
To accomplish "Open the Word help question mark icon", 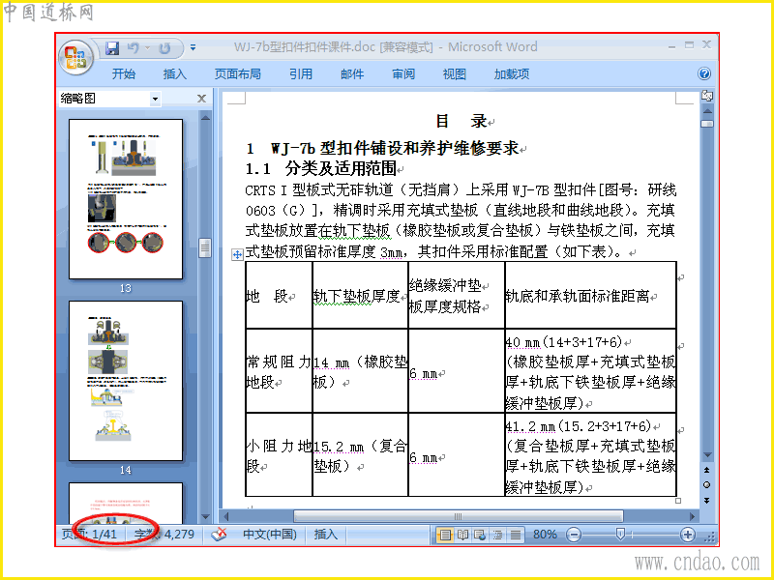I will (x=704, y=73).
